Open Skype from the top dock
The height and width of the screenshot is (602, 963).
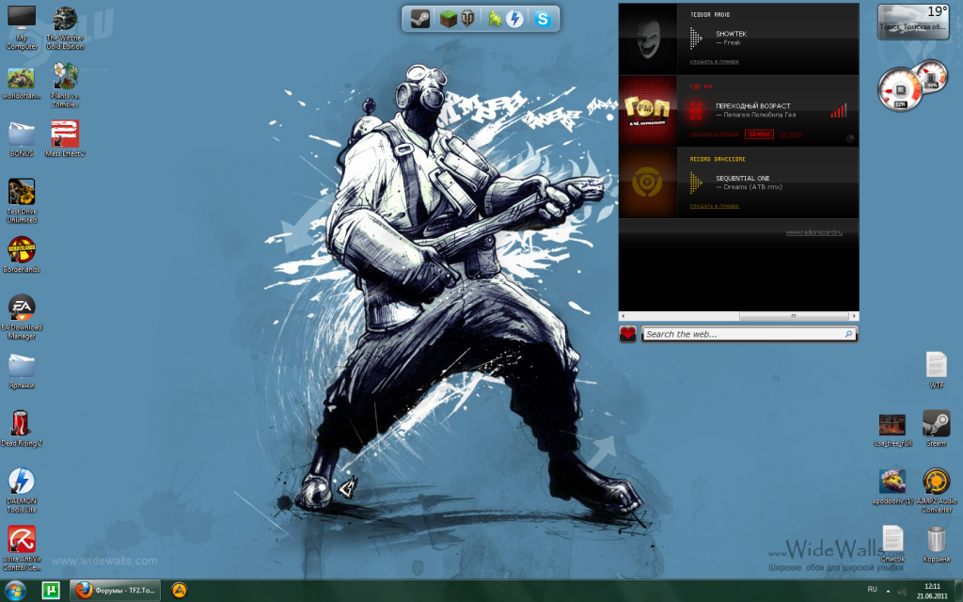[x=543, y=19]
